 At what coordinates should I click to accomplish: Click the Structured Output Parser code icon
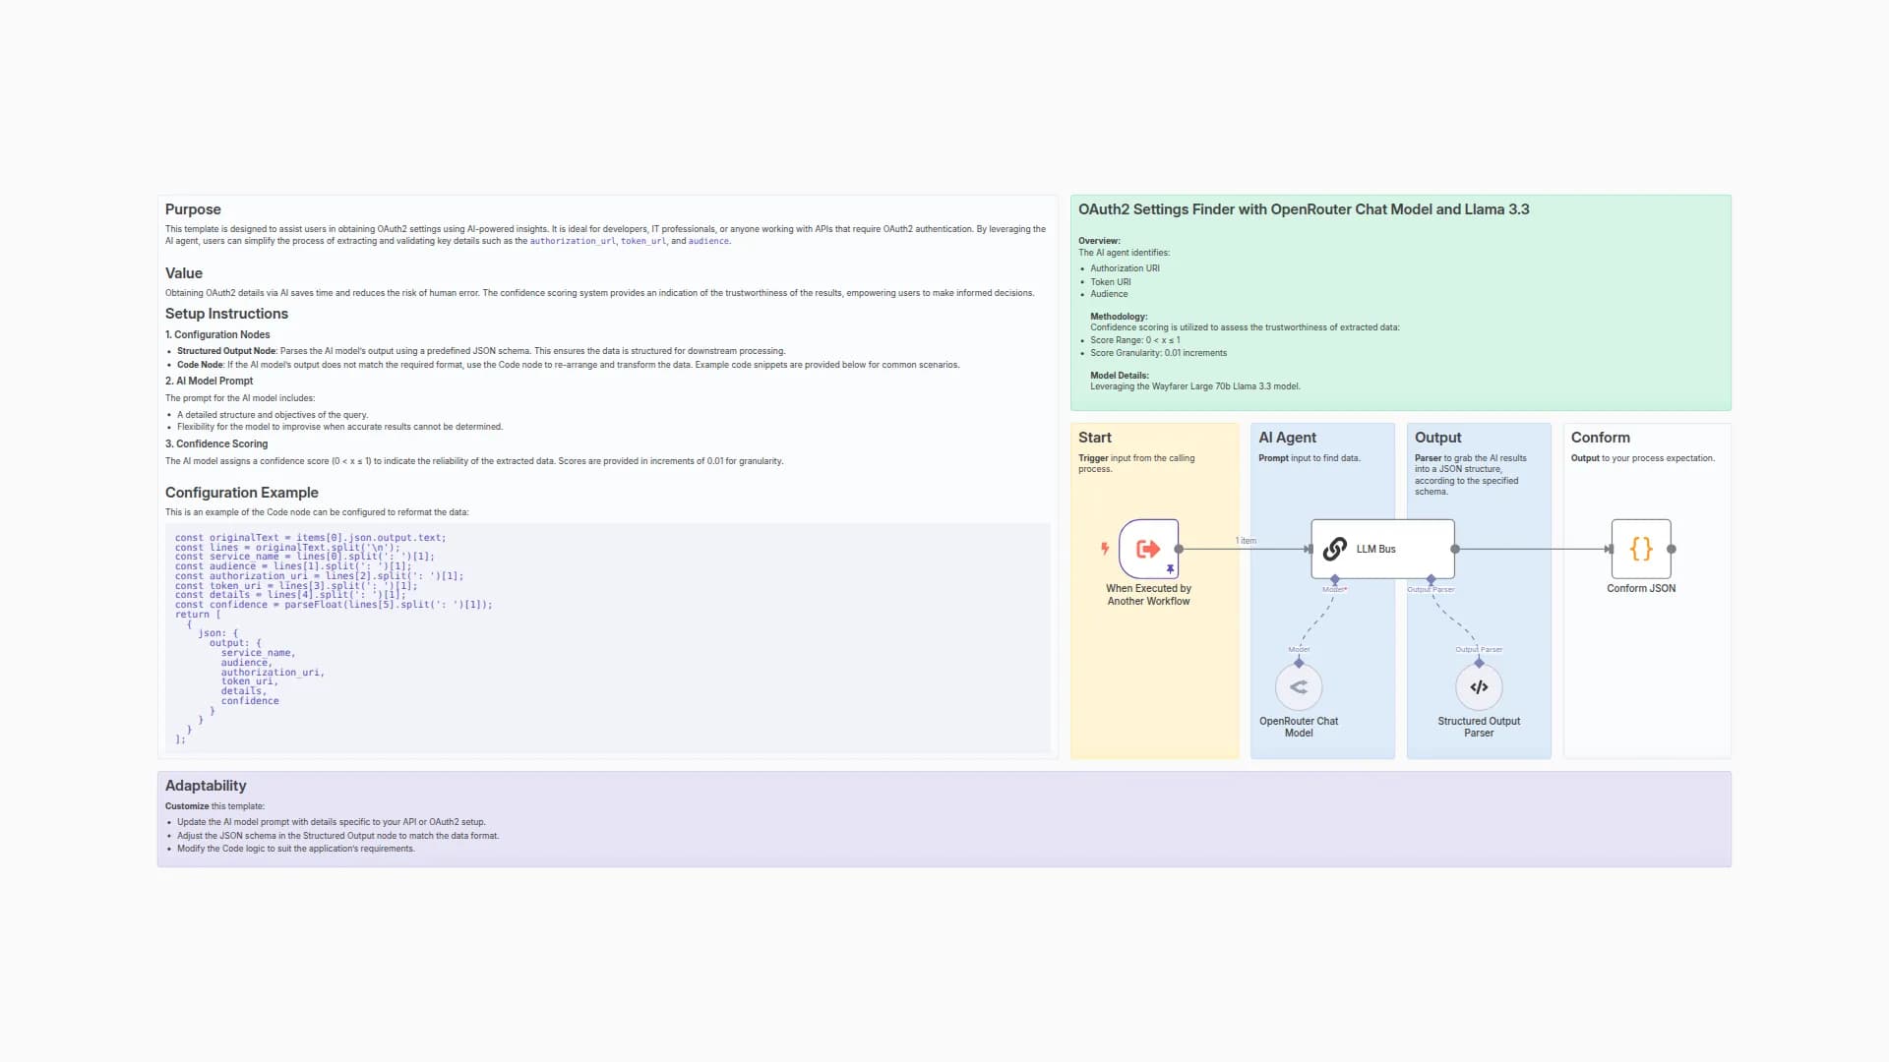click(x=1479, y=686)
